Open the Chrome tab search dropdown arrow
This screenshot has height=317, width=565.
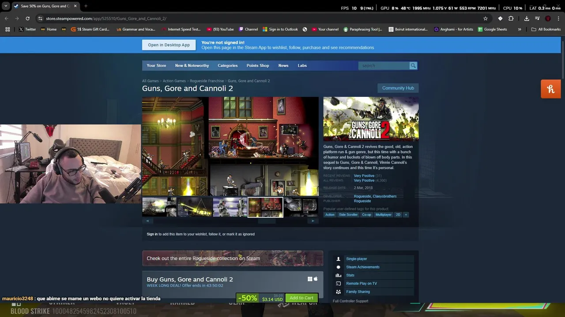pyautogui.click(x=6, y=6)
